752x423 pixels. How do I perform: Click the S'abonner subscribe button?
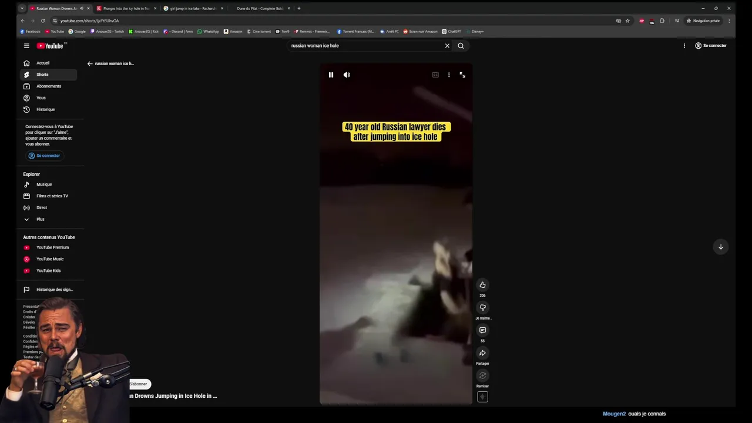(x=139, y=384)
